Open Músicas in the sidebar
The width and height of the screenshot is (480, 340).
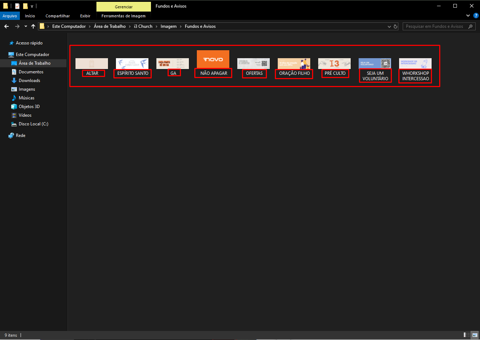pos(27,98)
